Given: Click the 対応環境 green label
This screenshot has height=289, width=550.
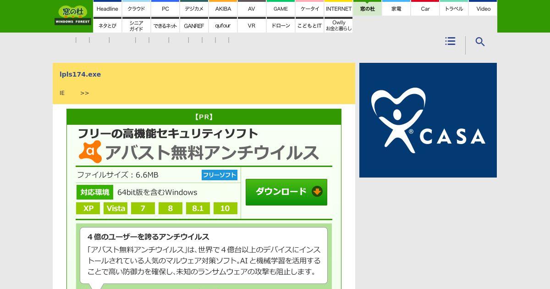Looking at the screenshot, I should (95, 192).
